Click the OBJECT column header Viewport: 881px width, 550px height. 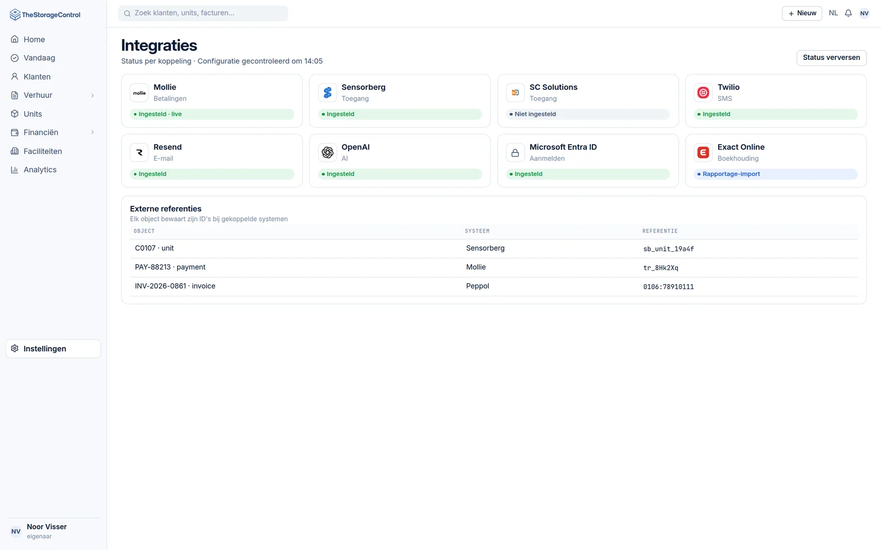point(144,231)
